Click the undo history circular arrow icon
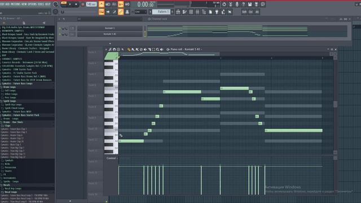This screenshot has width=361, height=203. coord(224,4)
